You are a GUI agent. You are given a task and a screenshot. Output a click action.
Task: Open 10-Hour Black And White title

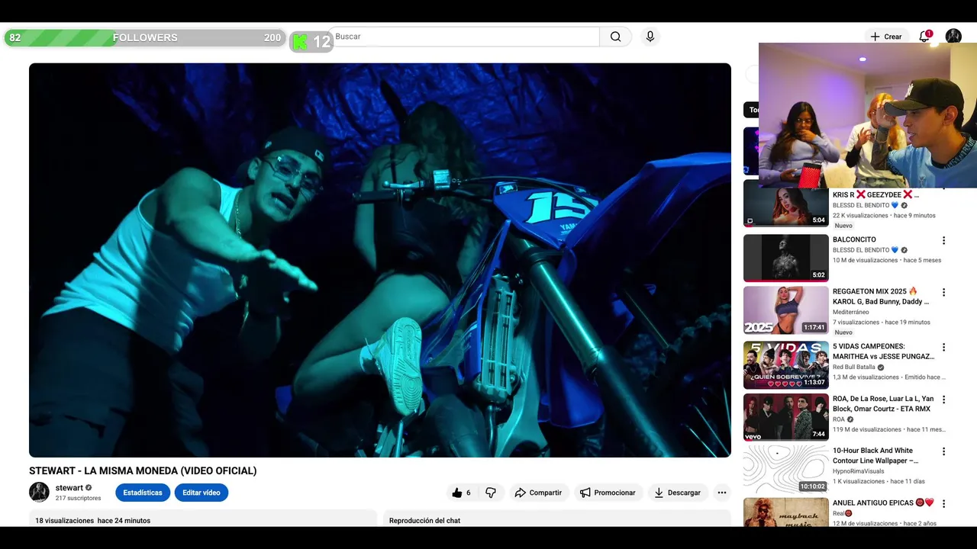point(875,456)
